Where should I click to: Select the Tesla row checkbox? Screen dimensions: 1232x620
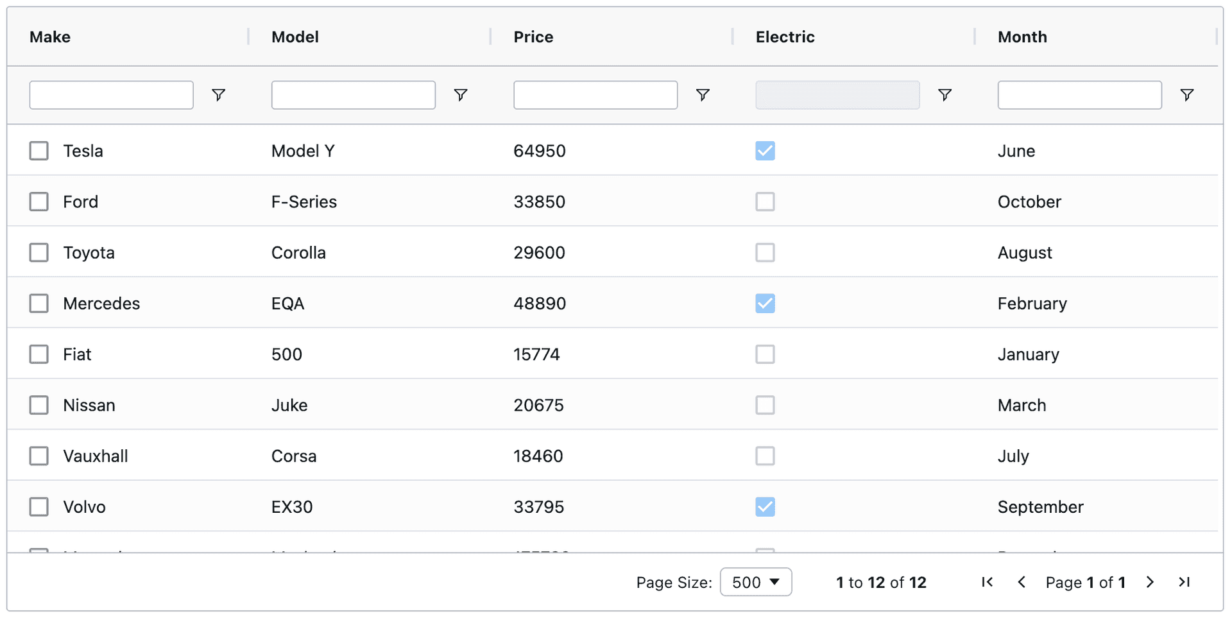pyautogui.click(x=39, y=151)
